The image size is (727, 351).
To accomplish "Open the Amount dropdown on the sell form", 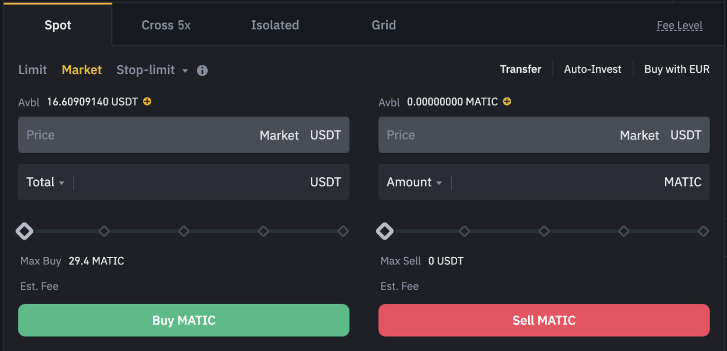I will click(414, 182).
